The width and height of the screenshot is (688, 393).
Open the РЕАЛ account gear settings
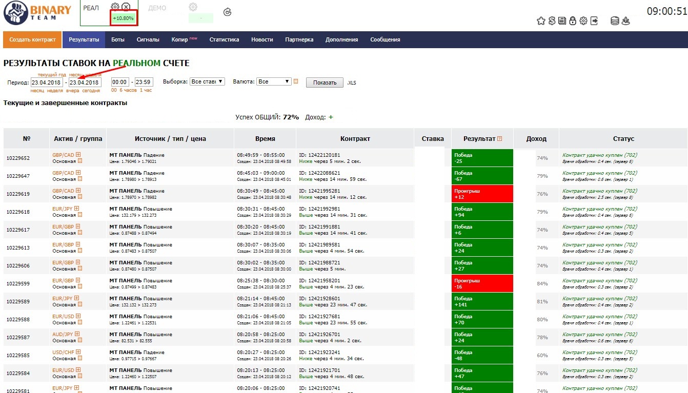pos(115,7)
